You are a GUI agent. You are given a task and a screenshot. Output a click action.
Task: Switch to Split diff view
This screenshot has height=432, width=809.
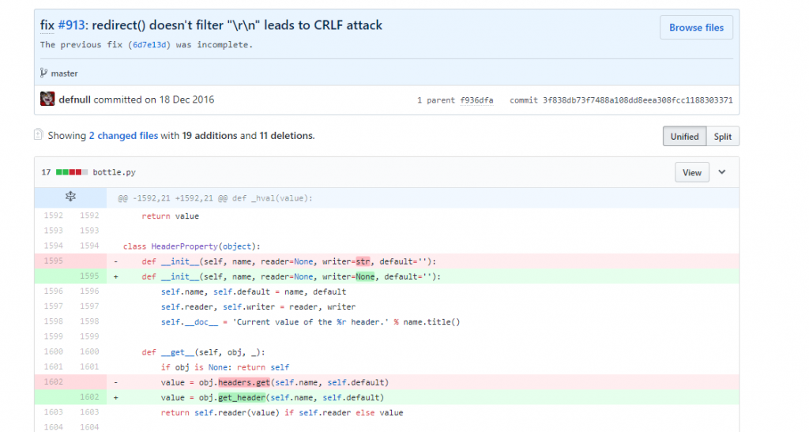click(x=722, y=137)
